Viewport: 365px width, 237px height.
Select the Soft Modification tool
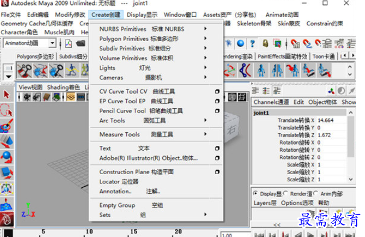pyautogui.click(x=7, y=204)
